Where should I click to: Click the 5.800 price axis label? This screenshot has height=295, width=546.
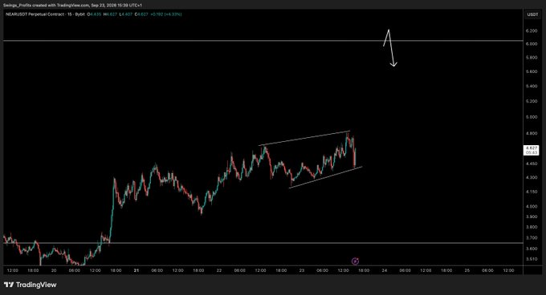tap(532, 58)
